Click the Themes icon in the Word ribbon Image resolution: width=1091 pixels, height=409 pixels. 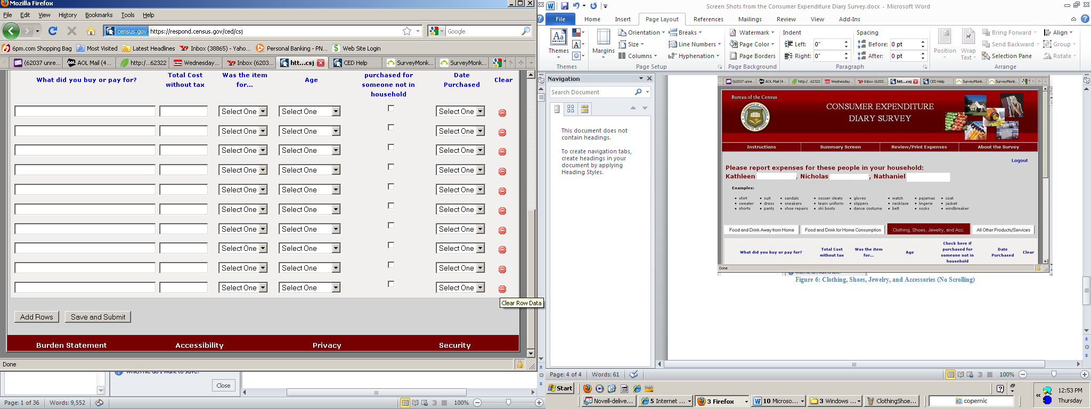[558, 43]
